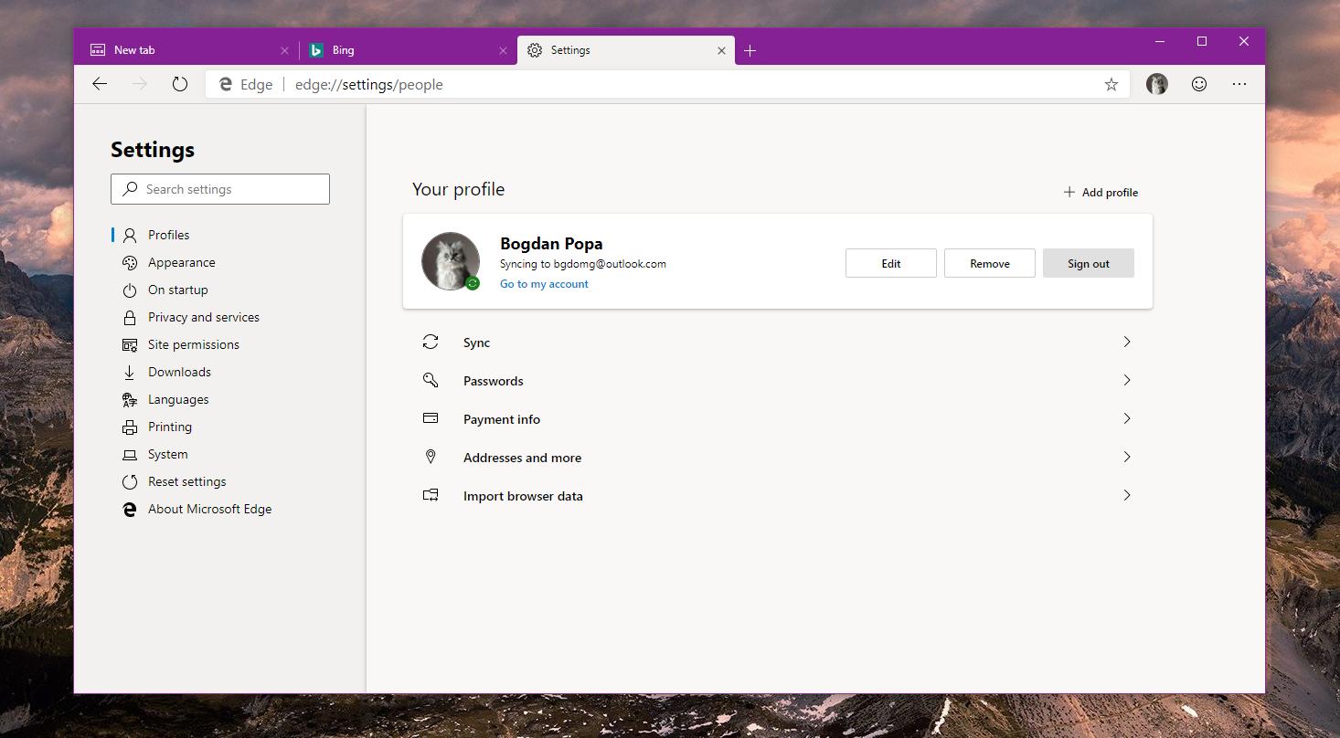Click the Site permissions icon

pyautogui.click(x=130, y=345)
